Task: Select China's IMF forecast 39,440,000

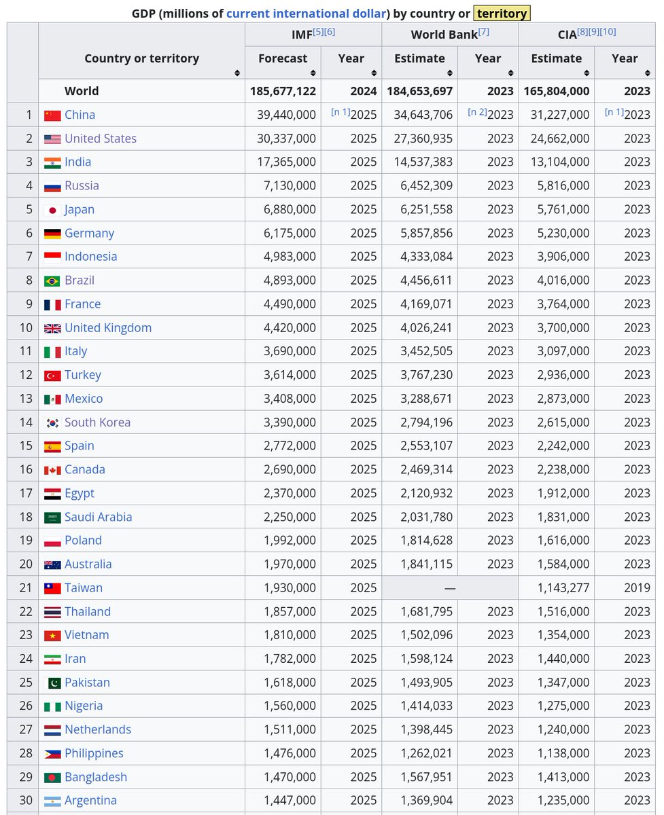Action: pyautogui.click(x=286, y=115)
